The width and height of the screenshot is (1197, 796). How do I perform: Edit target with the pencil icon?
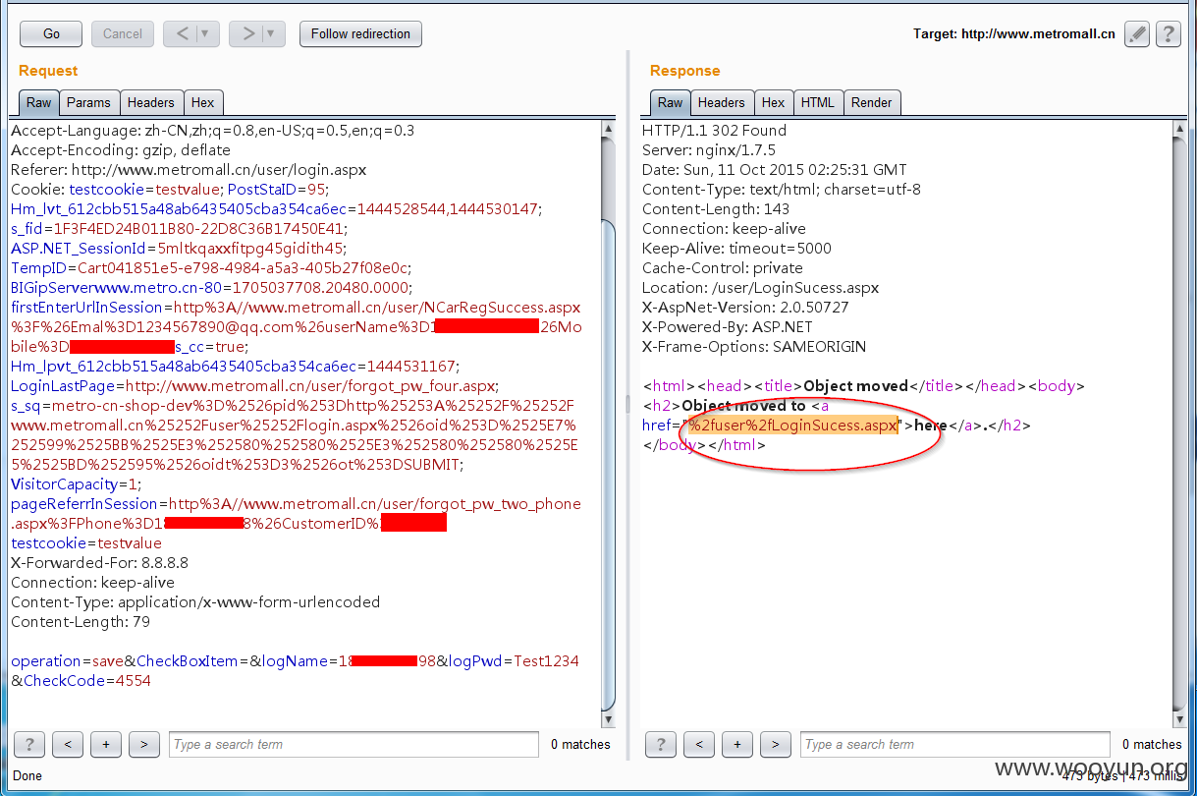pyautogui.click(x=1137, y=33)
